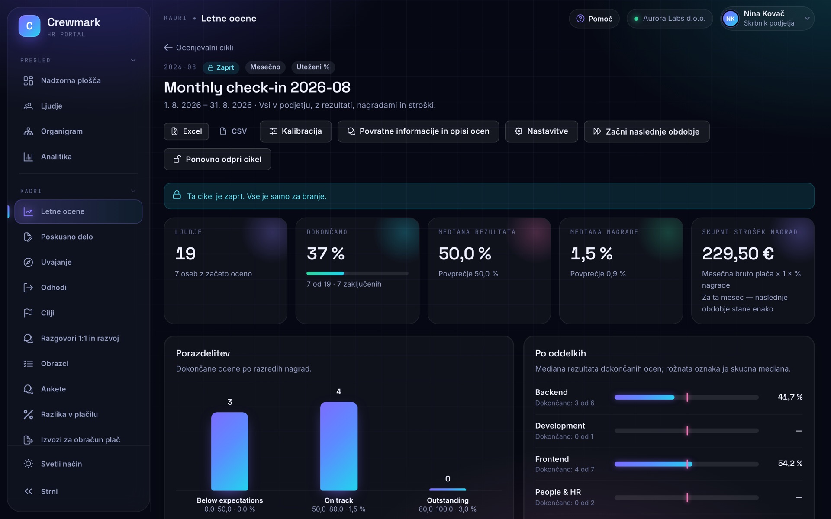The image size is (831, 519).
Task: Open the Ljudje people icon
Action: click(28, 106)
